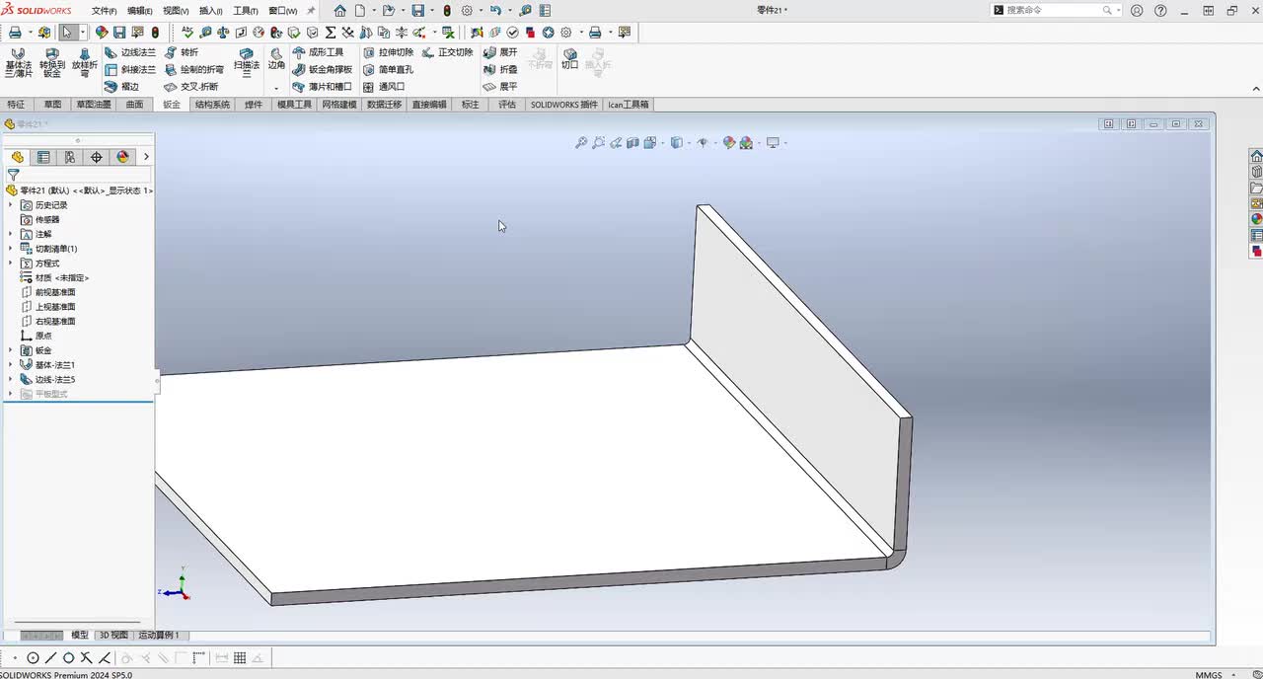The image size is (1263, 679).
Task: Click the 材质 <未指定> tree item
Action: (55, 277)
